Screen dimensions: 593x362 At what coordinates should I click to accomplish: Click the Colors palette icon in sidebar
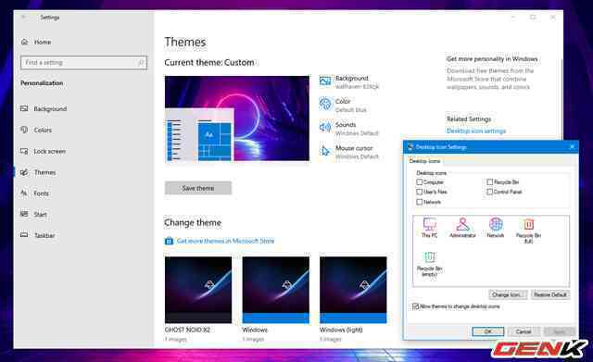coord(24,130)
